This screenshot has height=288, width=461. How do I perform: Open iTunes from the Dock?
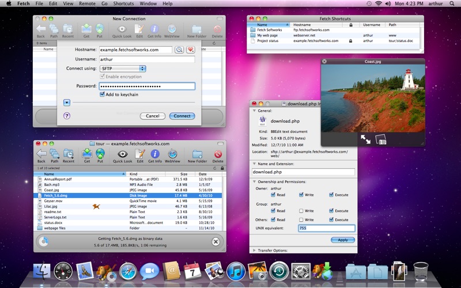click(x=236, y=271)
